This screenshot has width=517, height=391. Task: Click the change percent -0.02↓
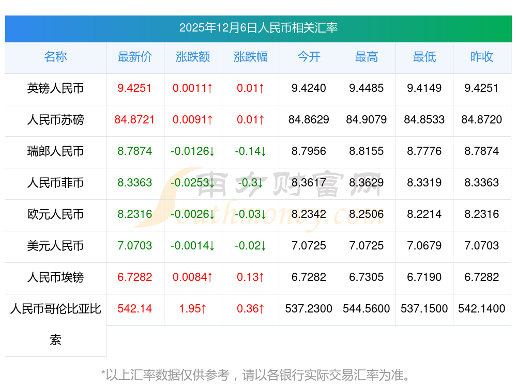click(251, 246)
